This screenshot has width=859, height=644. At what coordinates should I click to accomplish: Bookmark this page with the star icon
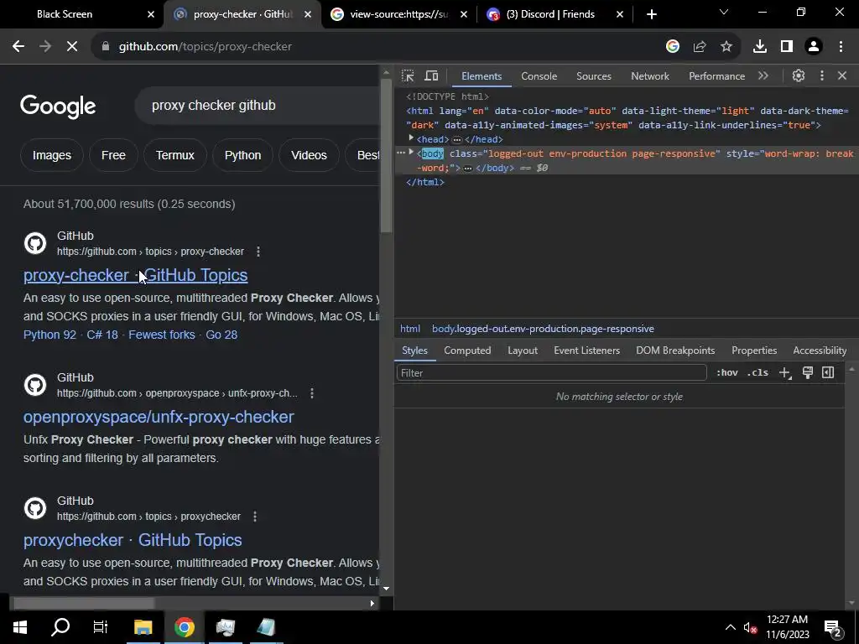click(726, 47)
